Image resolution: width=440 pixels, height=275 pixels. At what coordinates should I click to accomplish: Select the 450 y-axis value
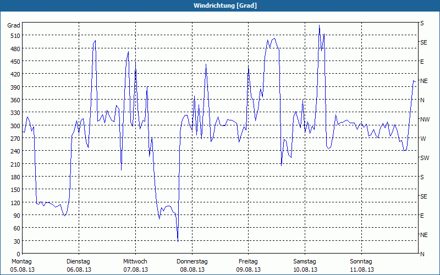[x=15, y=62]
